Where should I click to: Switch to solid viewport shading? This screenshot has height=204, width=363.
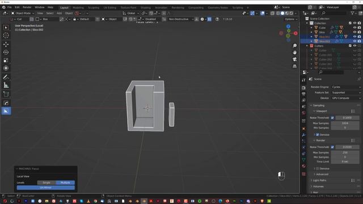tap(282, 13)
